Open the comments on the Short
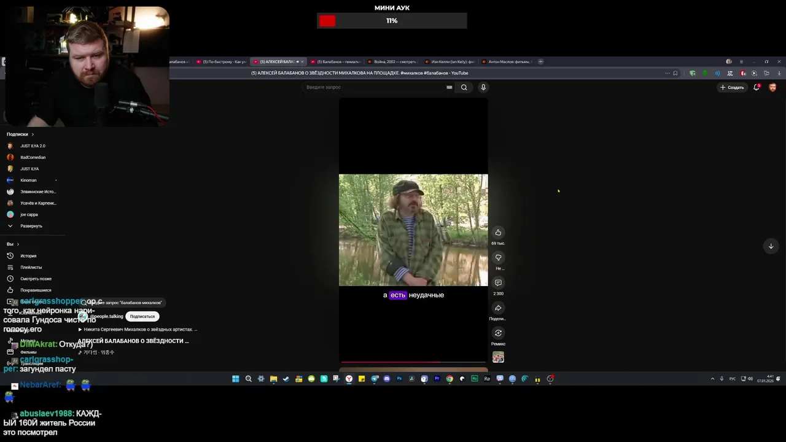The image size is (786, 442). point(498,282)
